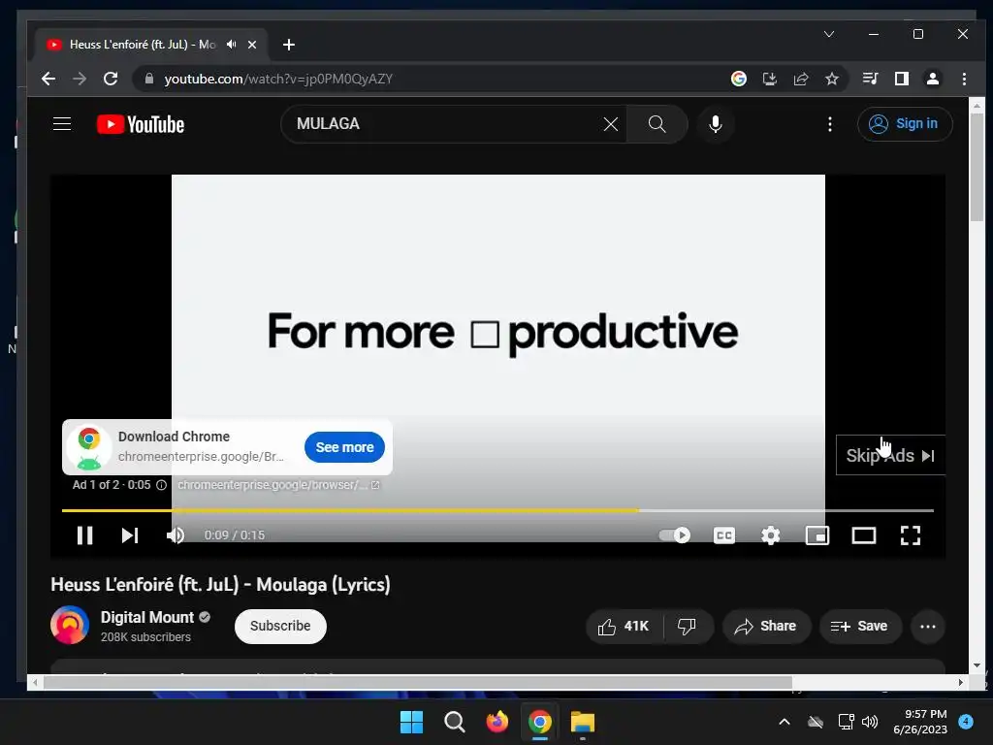993x745 pixels.
Task: Install the YouTube app icon
Action: [x=769, y=79]
